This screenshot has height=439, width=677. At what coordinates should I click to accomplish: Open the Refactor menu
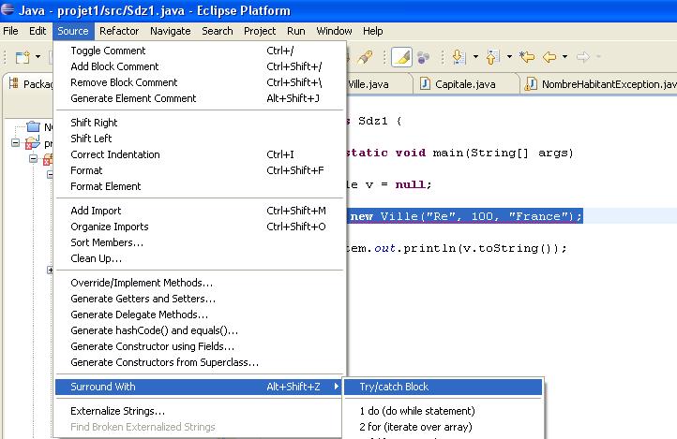119,31
